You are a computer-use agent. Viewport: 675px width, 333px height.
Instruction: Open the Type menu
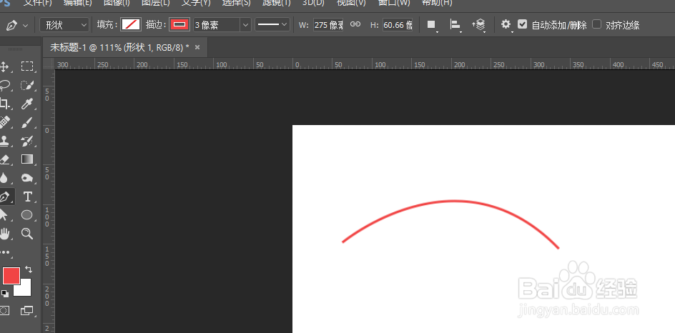coord(196,3)
